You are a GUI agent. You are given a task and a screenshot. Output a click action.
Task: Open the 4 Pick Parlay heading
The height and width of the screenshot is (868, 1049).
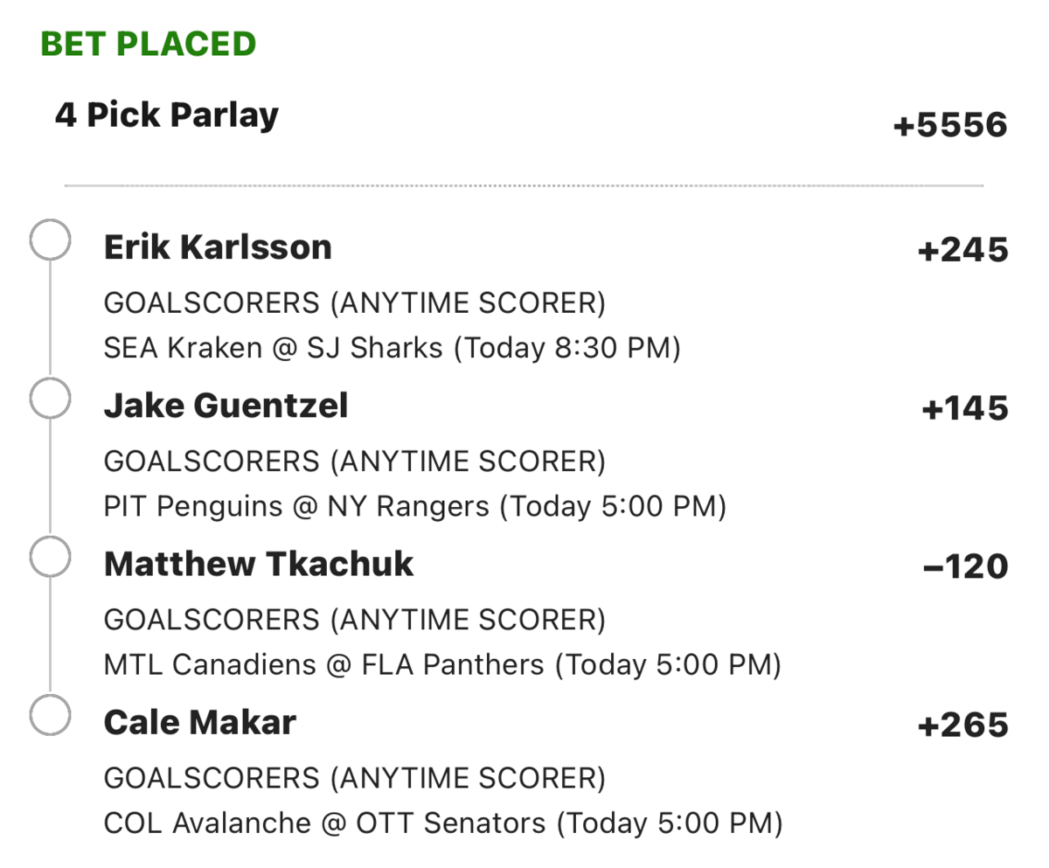point(167,115)
